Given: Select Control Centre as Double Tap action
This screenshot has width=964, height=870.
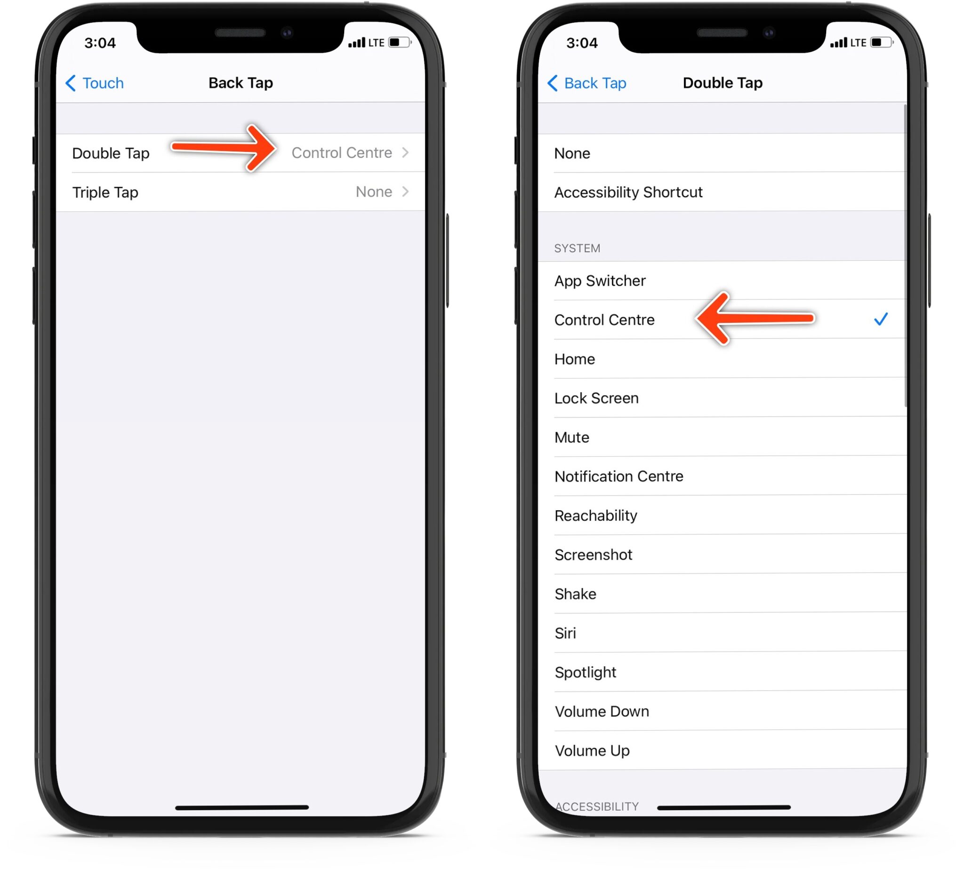Looking at the screenshot, I should pyautogui.click(x=604, y=319).
